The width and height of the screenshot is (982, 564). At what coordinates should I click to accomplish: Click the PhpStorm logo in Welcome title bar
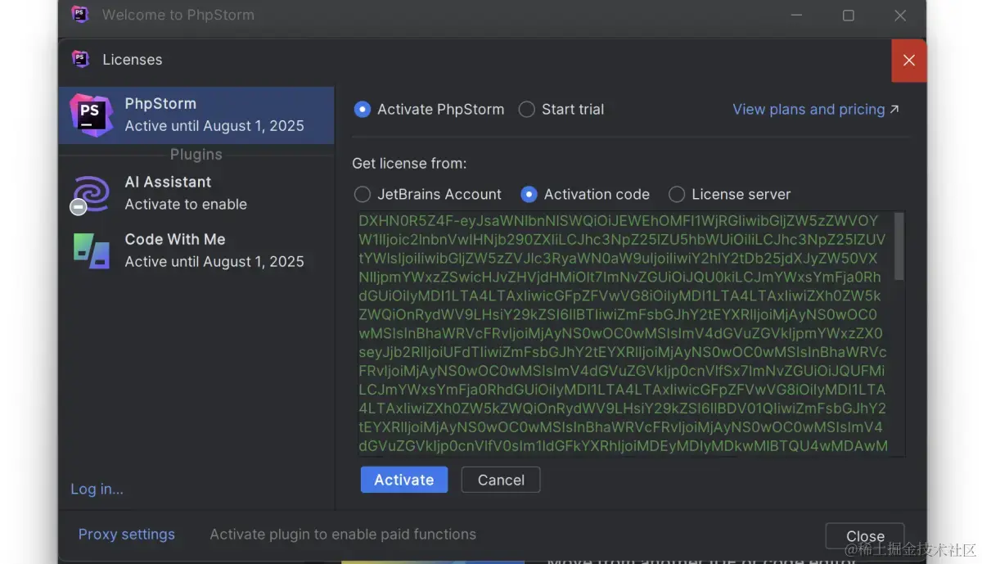[x=79, y=14]
